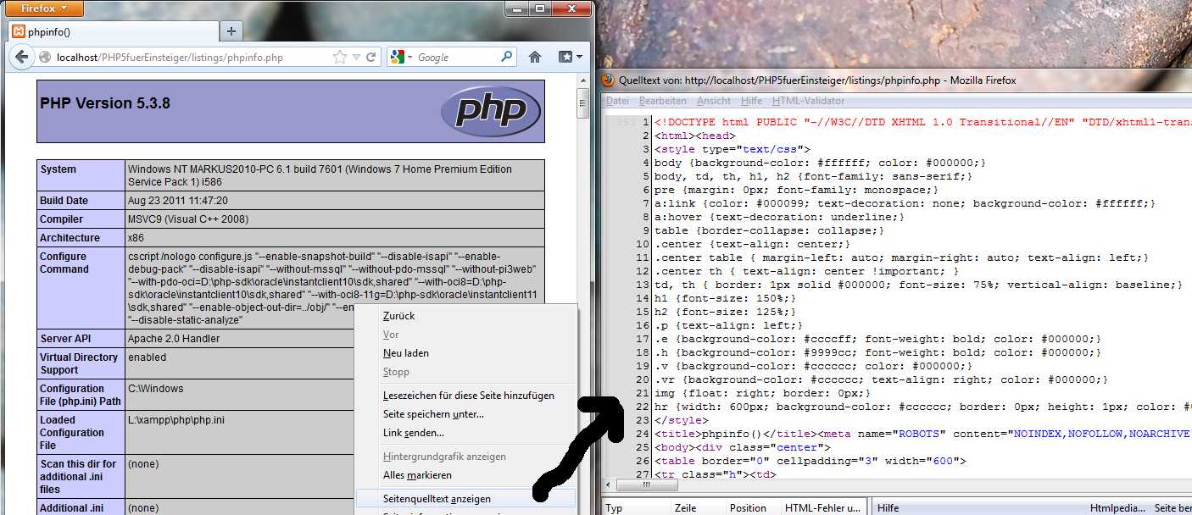1192x515 pixels.
Task: Open Bearbeiten menu in the source window
Action: [662, 101]
